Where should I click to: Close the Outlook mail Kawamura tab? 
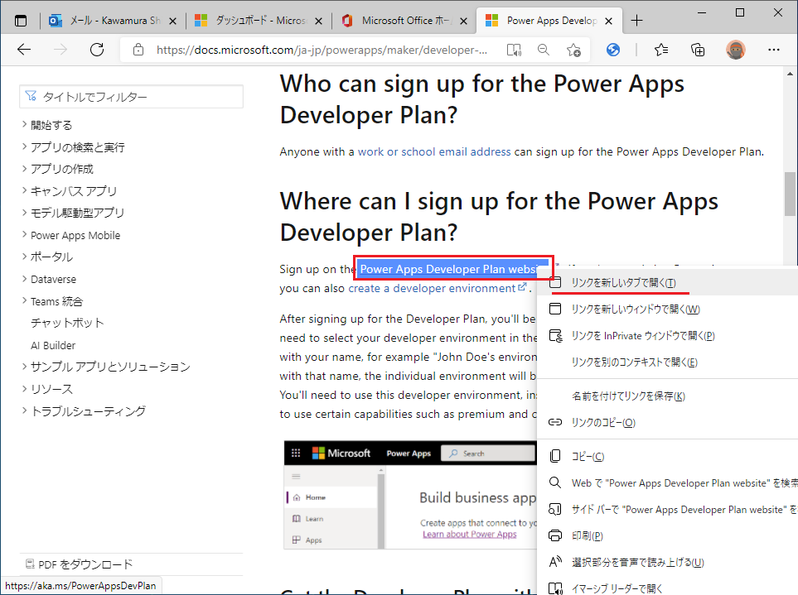pyautogui.click(x=172, y=21)
